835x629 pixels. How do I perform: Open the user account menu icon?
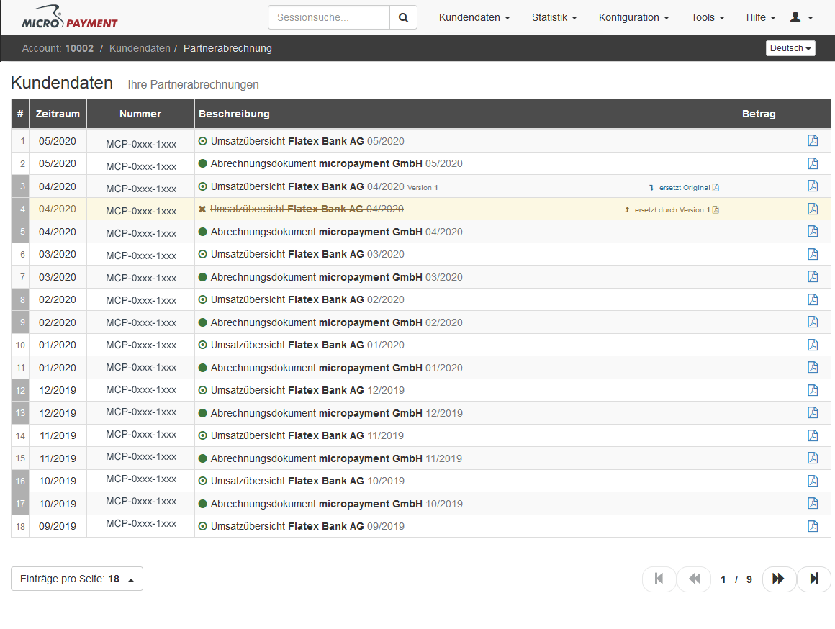802,17
